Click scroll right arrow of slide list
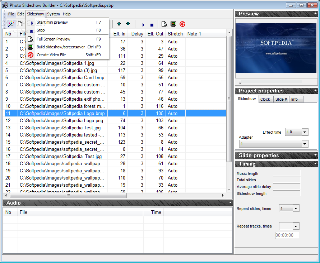The image size is (320, 263). pos(223,195)
